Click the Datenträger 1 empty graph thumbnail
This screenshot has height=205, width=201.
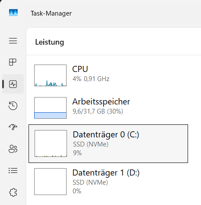click(51, 182)
